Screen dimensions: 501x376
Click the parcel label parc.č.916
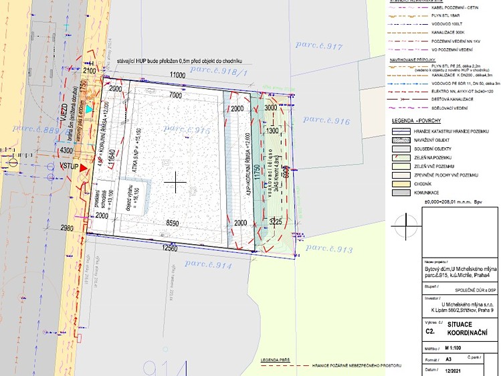pyautogui.click(x=326, y=120)
